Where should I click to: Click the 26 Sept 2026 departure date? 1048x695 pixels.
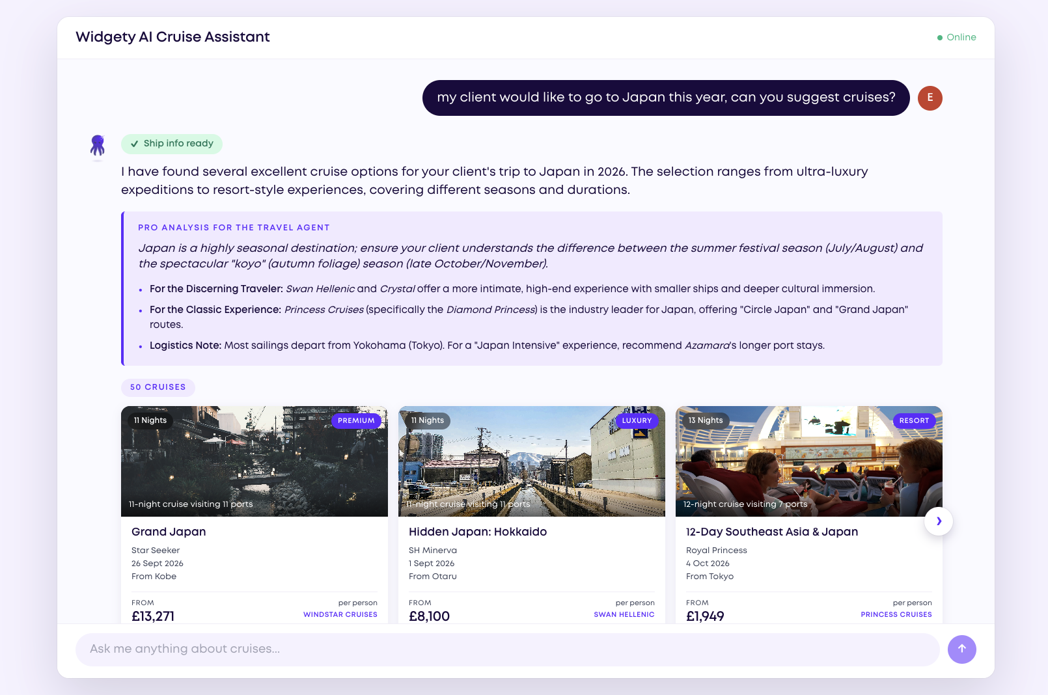tap(158, 564)
